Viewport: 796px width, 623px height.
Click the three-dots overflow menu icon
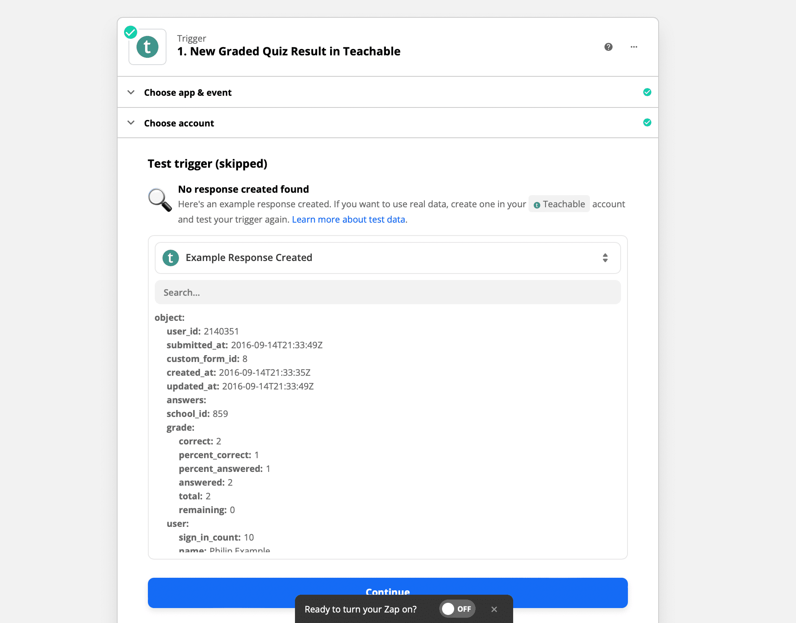point(632,46)
